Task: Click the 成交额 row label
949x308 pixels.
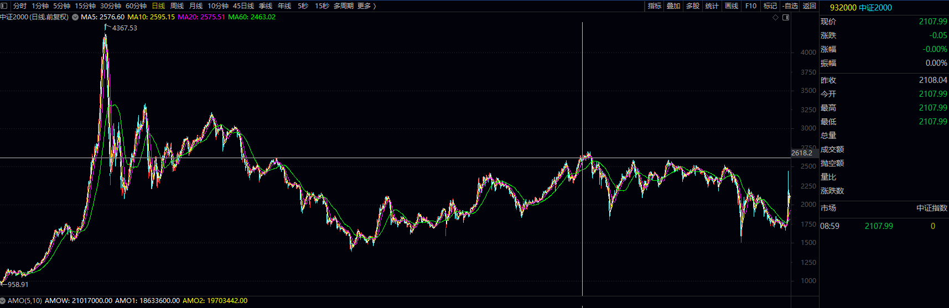Action: tap(832, 149)
